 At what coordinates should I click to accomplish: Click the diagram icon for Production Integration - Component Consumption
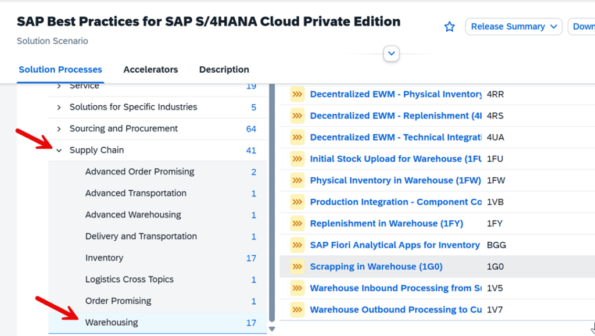click(297, 202)
